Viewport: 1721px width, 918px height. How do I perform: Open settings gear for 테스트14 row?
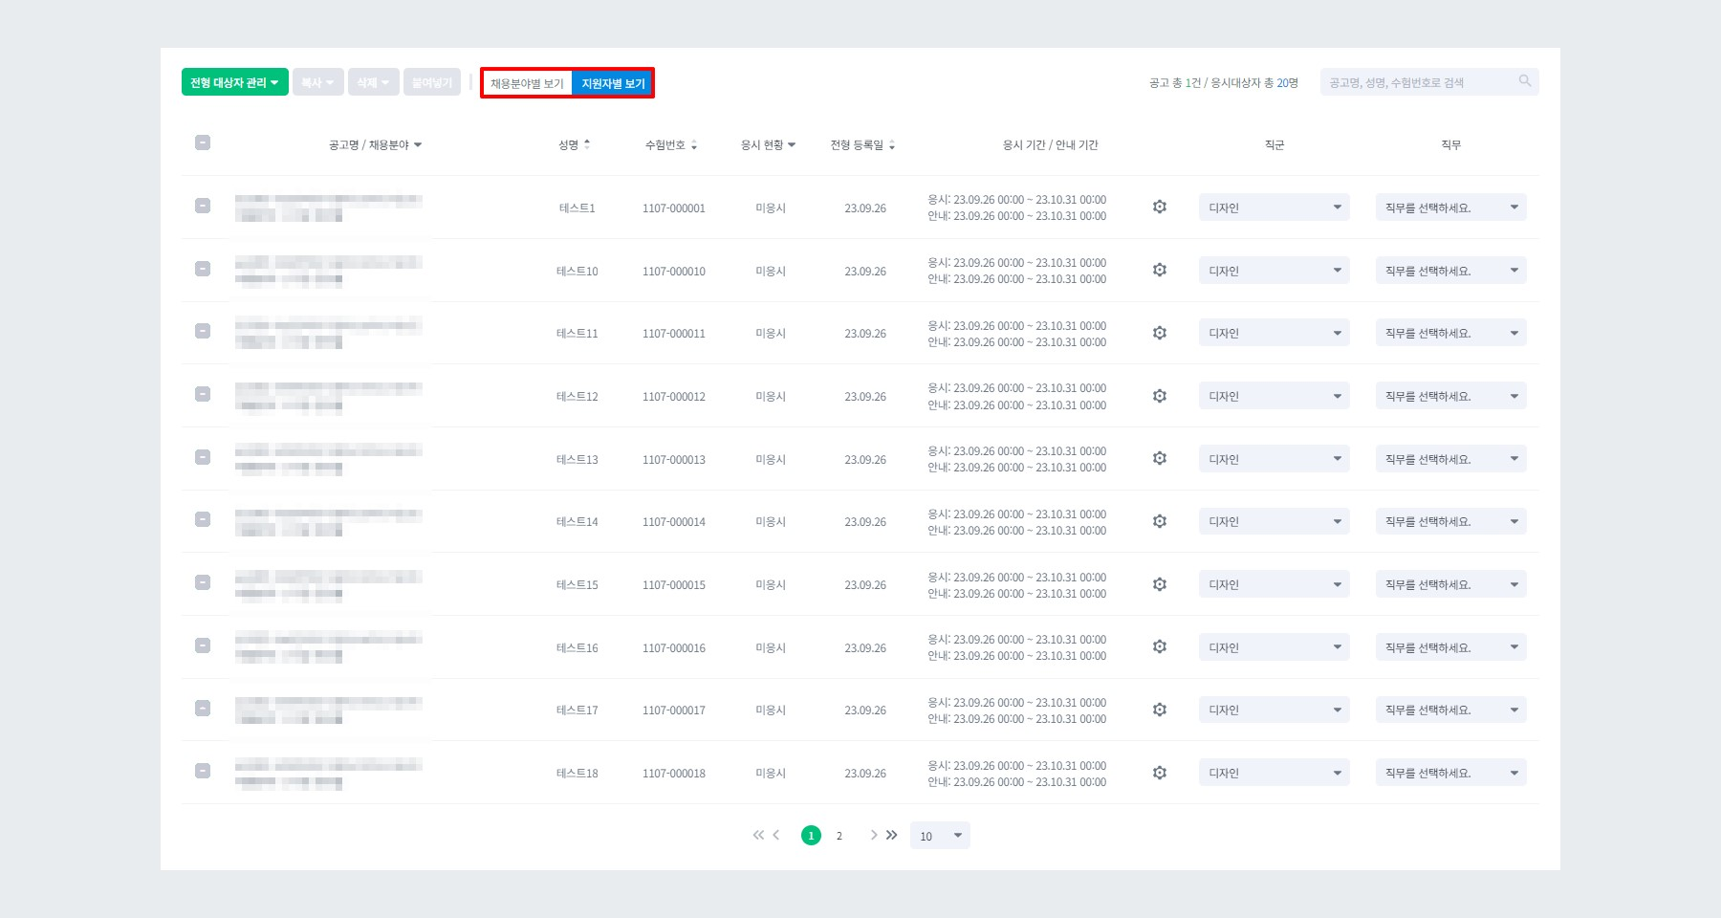click(x=1160, y=521)
